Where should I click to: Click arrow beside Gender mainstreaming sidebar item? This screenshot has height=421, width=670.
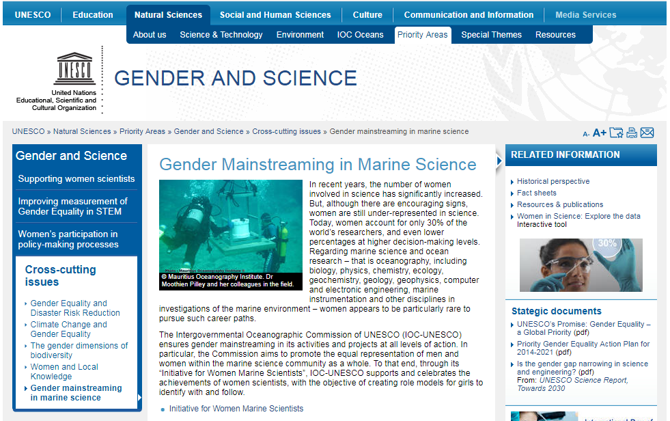click(139, 398)
